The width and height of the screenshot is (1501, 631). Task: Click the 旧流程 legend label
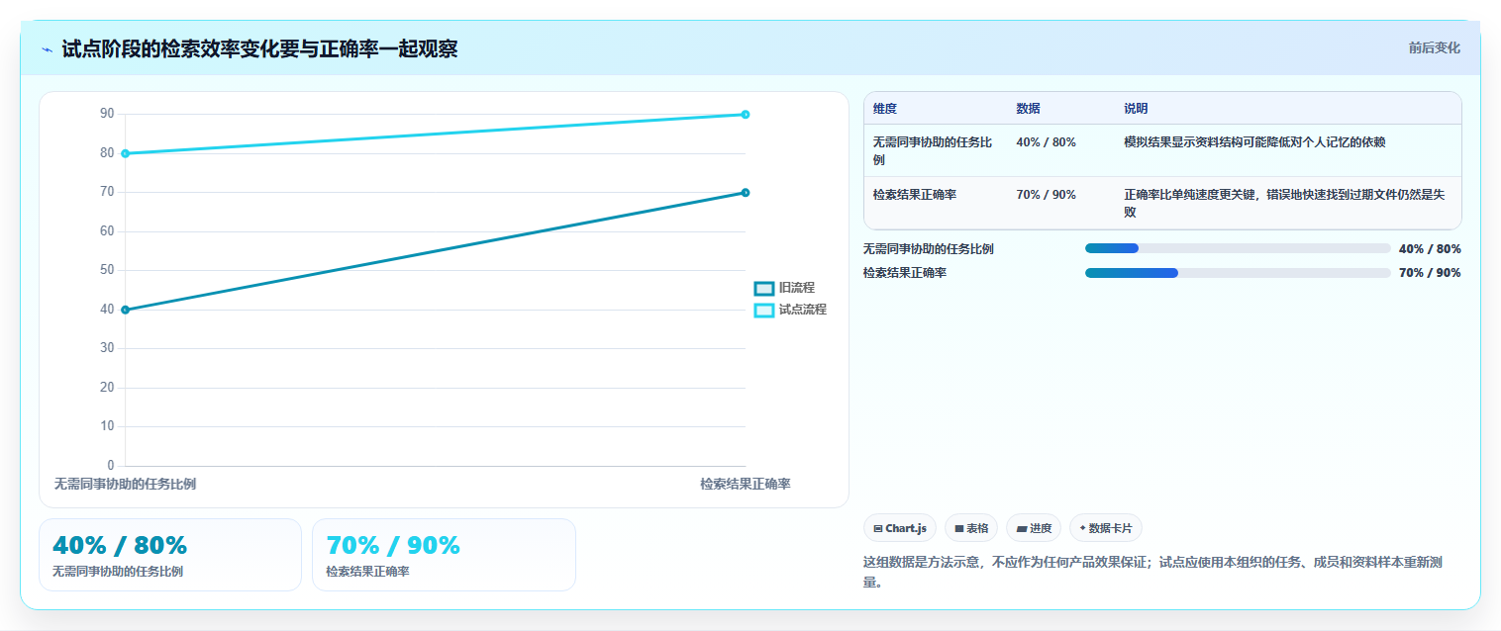[x=796, y=288]
